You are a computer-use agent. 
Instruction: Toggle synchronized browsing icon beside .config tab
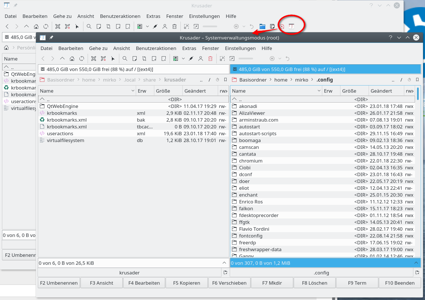417,273
